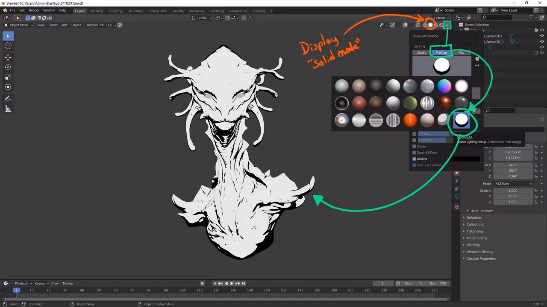
Task: Switch to rendered viewport shading
Action: pos(441,25)
